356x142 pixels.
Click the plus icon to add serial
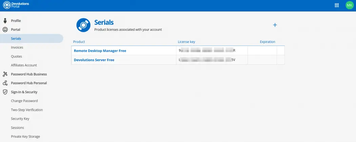tap(275, 25)
